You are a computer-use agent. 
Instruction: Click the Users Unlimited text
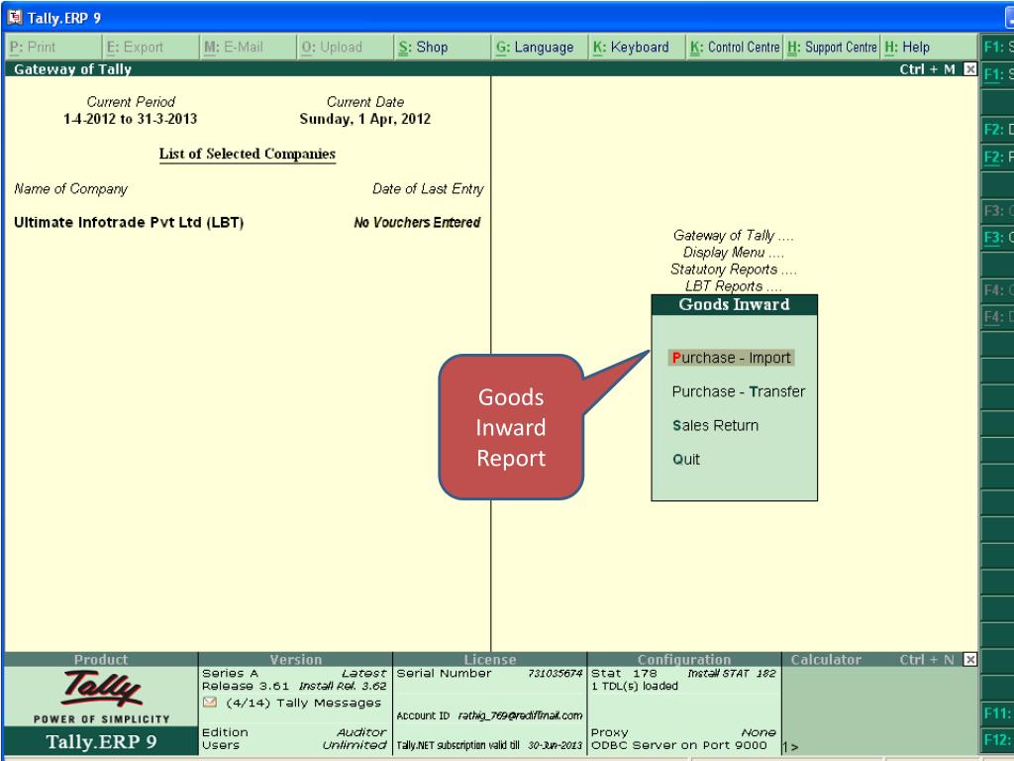(294, 745)
